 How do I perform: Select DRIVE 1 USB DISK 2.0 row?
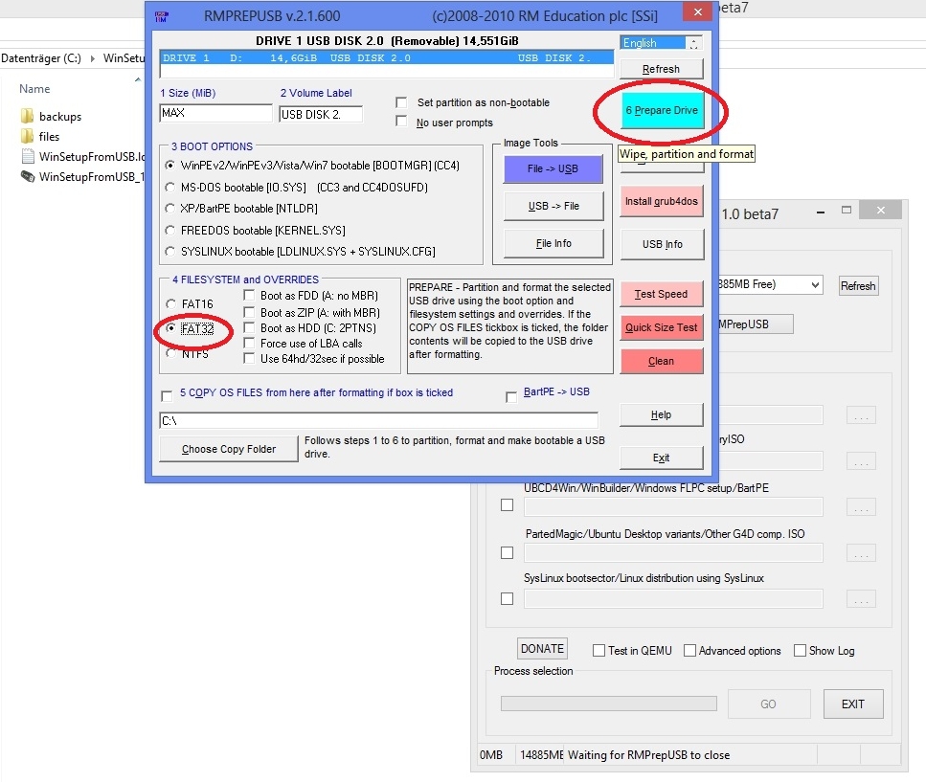click(x=387, y=57)
